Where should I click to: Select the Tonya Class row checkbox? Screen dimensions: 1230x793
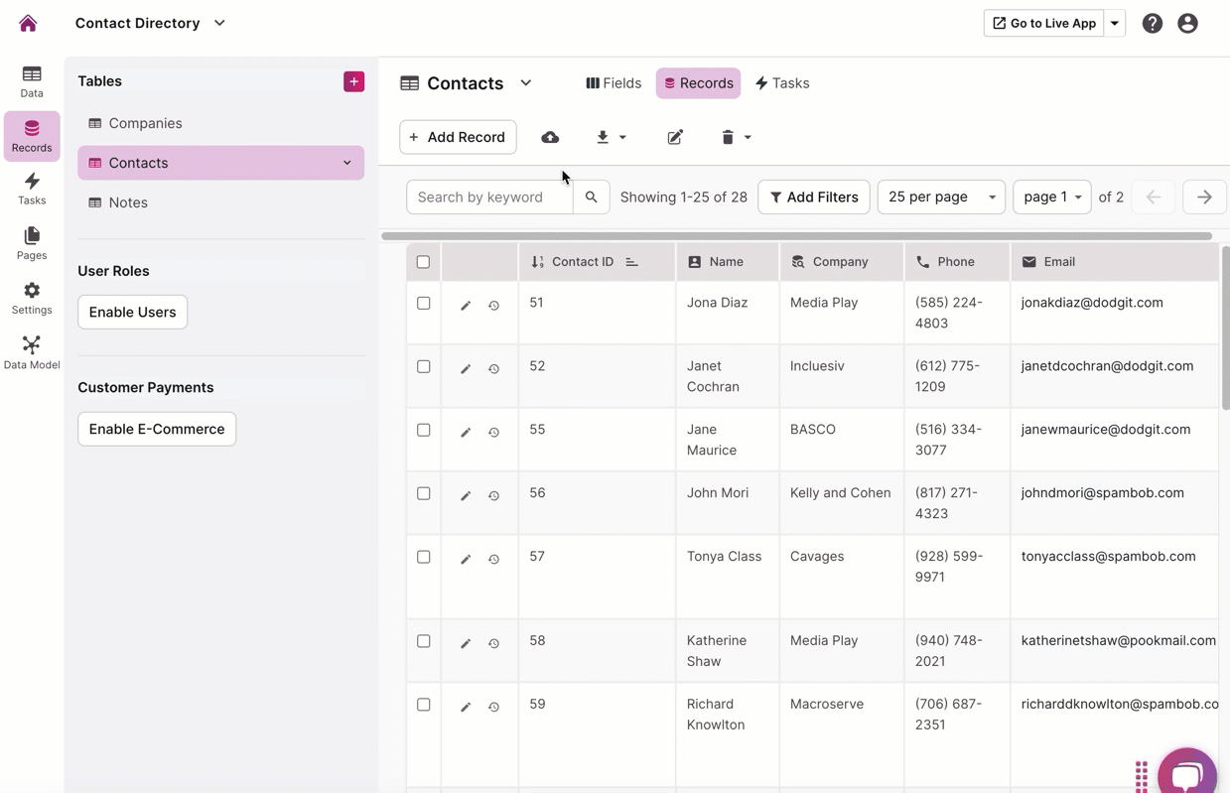click(424, 557)
